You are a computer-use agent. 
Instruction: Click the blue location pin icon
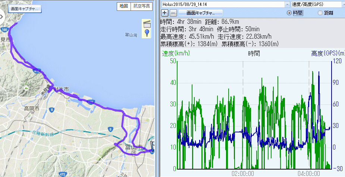click(x=147, y=33)
